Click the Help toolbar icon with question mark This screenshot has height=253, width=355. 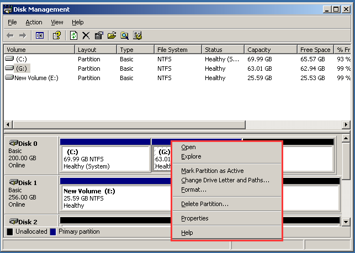[56, 35]
